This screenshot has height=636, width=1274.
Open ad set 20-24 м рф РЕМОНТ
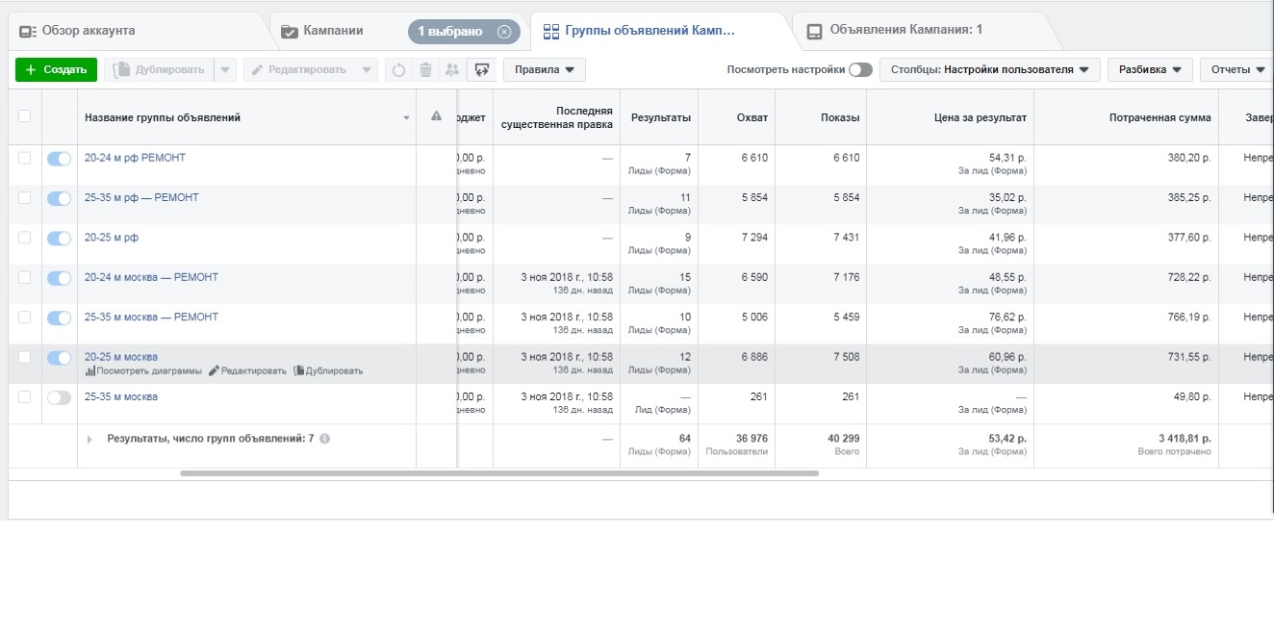click(x=135, y=158)
